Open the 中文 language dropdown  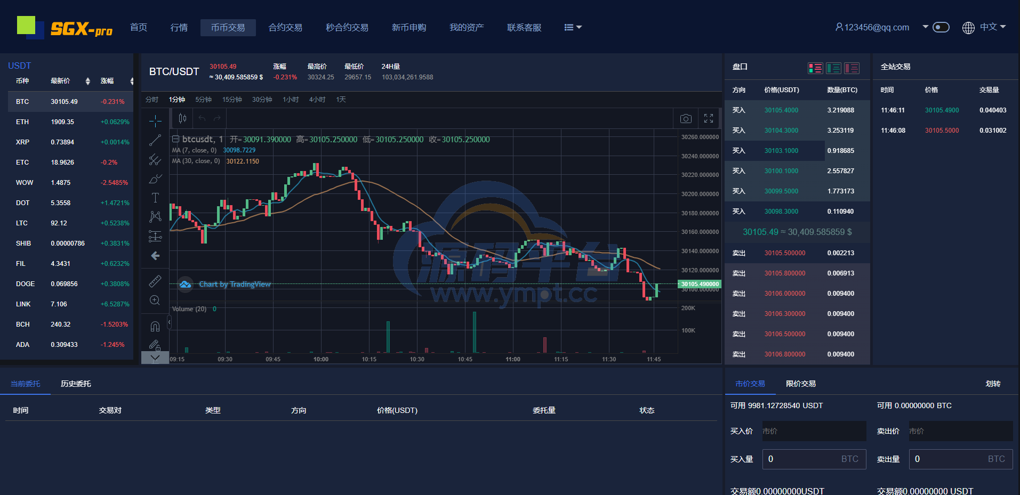[992, 27]
